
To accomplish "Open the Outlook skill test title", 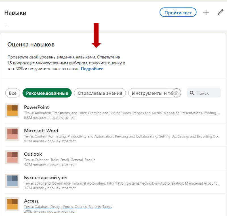I will point(33,154).
